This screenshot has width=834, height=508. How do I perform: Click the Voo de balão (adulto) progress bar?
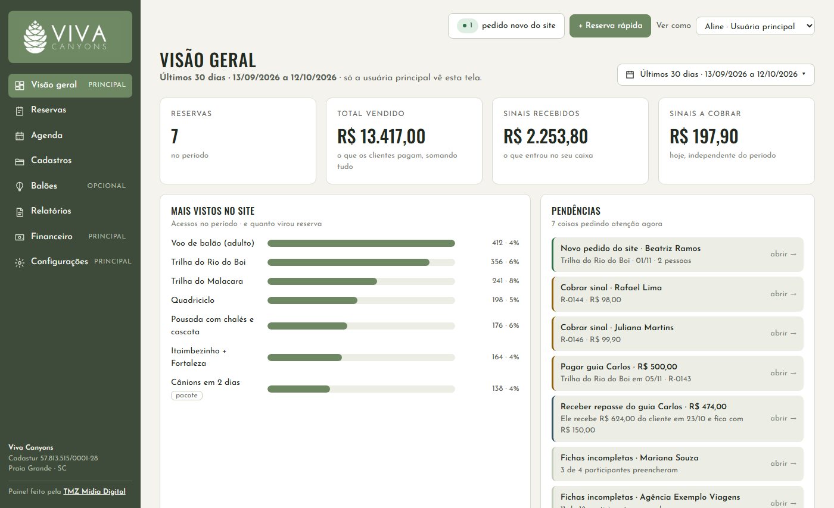[x=361, y=243]
